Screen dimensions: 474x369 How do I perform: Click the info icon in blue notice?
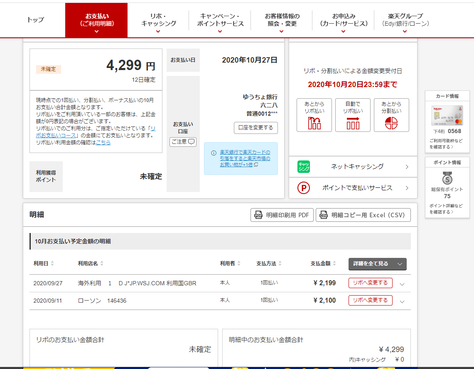tap(214, 153)
